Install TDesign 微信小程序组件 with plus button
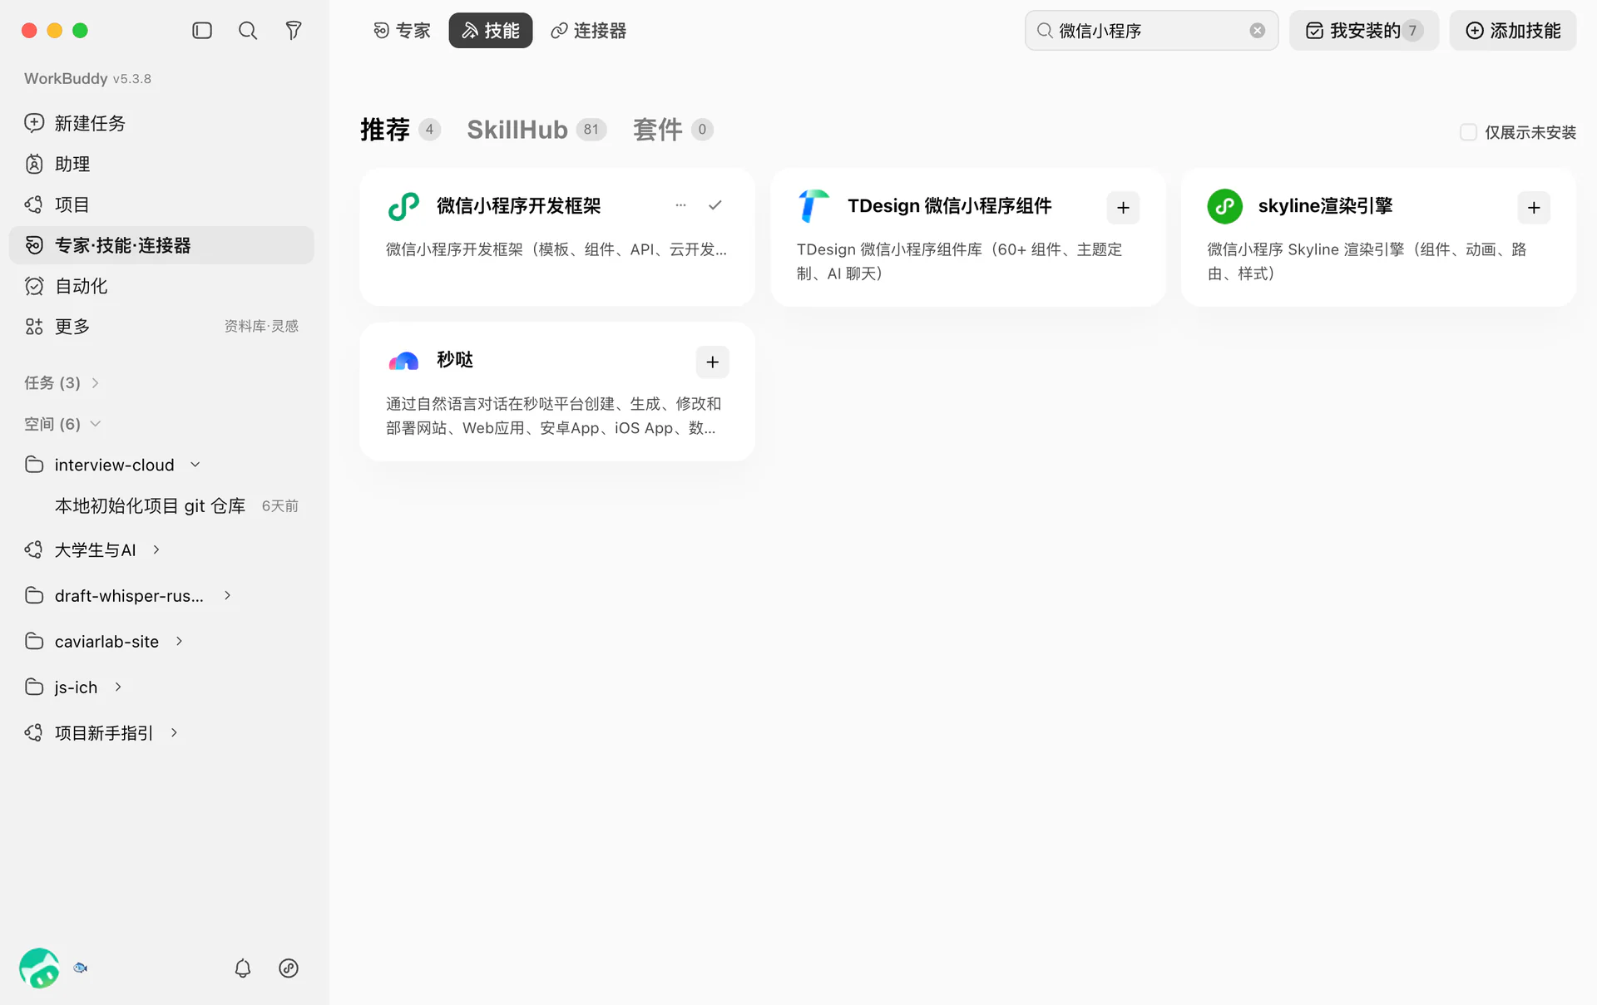The height and width of the screenshot is (1005, 1597). point(1123,208)
